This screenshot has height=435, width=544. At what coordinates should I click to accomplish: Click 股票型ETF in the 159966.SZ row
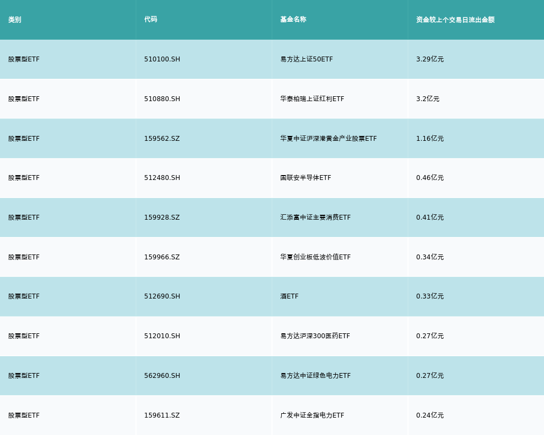(x=24, y=257)
